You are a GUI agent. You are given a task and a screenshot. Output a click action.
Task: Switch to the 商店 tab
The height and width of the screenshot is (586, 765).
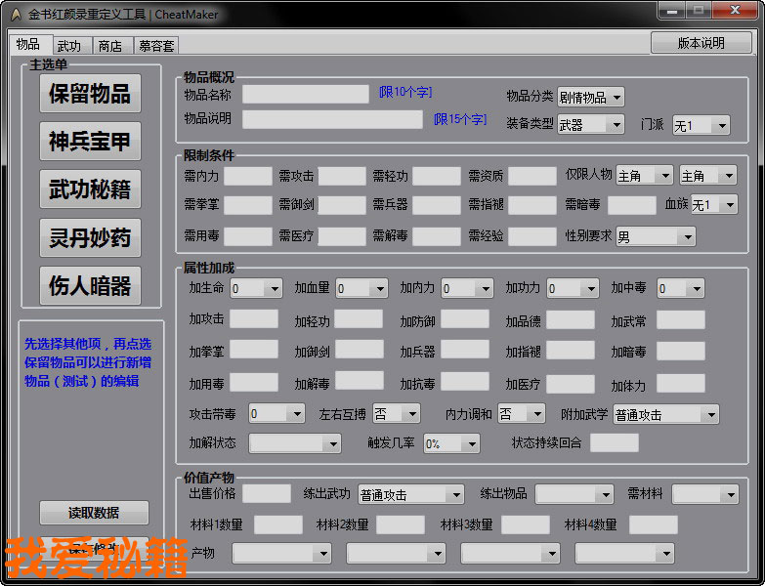tap(110, 46)
